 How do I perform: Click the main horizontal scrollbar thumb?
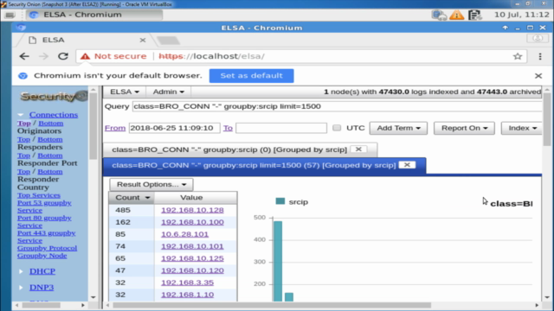coord(271,305)
